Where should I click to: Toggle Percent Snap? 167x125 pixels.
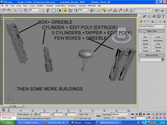point(120,11)
